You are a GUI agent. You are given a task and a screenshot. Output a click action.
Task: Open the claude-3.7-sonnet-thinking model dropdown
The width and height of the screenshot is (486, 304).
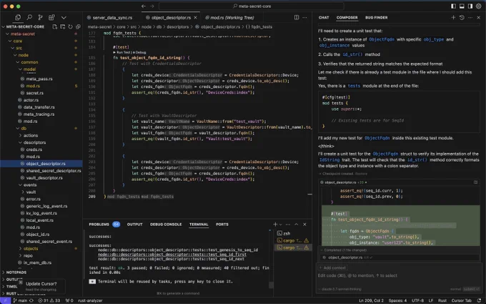pos(340,289)
